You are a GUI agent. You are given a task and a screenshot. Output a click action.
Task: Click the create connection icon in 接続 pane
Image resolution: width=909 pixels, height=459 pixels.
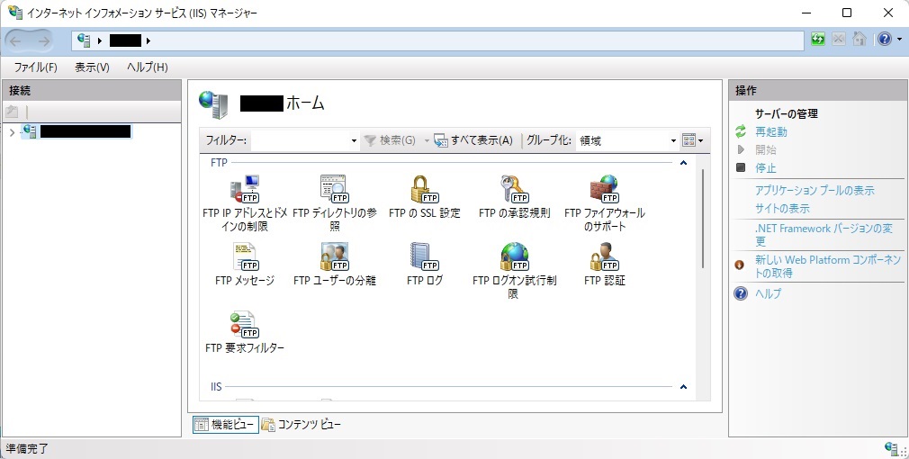[13, 112]
